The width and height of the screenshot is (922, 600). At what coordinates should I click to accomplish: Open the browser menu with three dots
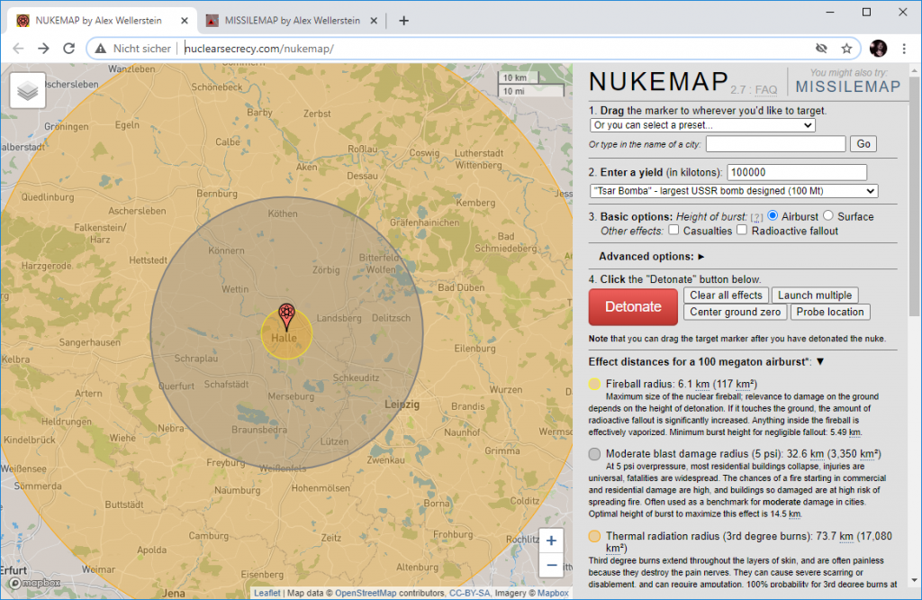click(904, 49)
